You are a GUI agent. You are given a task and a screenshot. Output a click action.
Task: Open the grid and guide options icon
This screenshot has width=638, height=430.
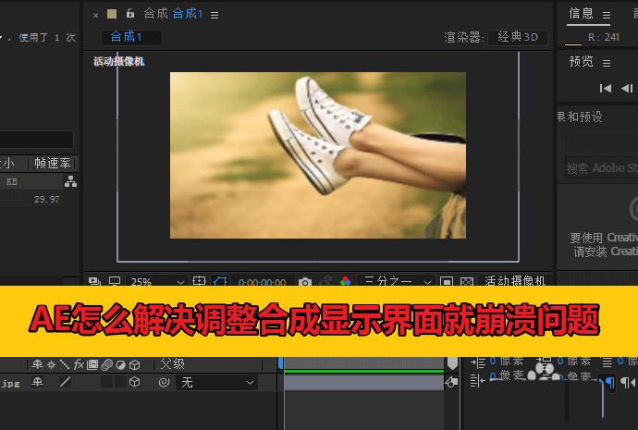pos(199,281)
